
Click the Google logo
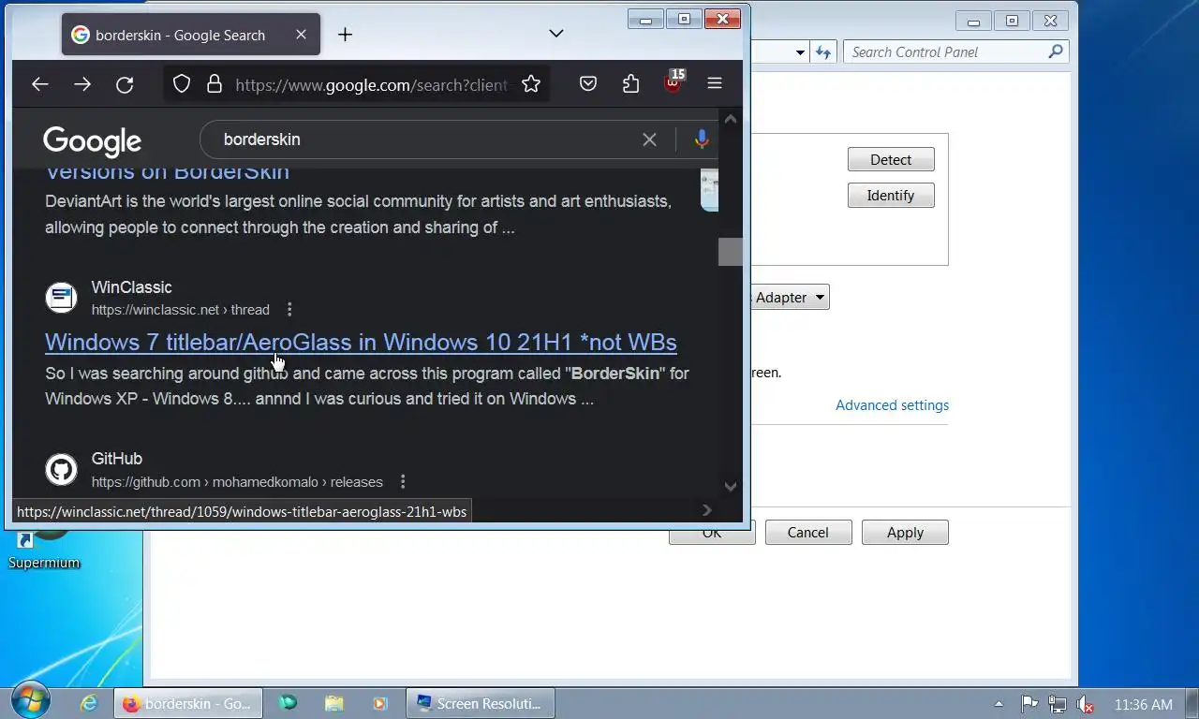[x=92, y=141]
